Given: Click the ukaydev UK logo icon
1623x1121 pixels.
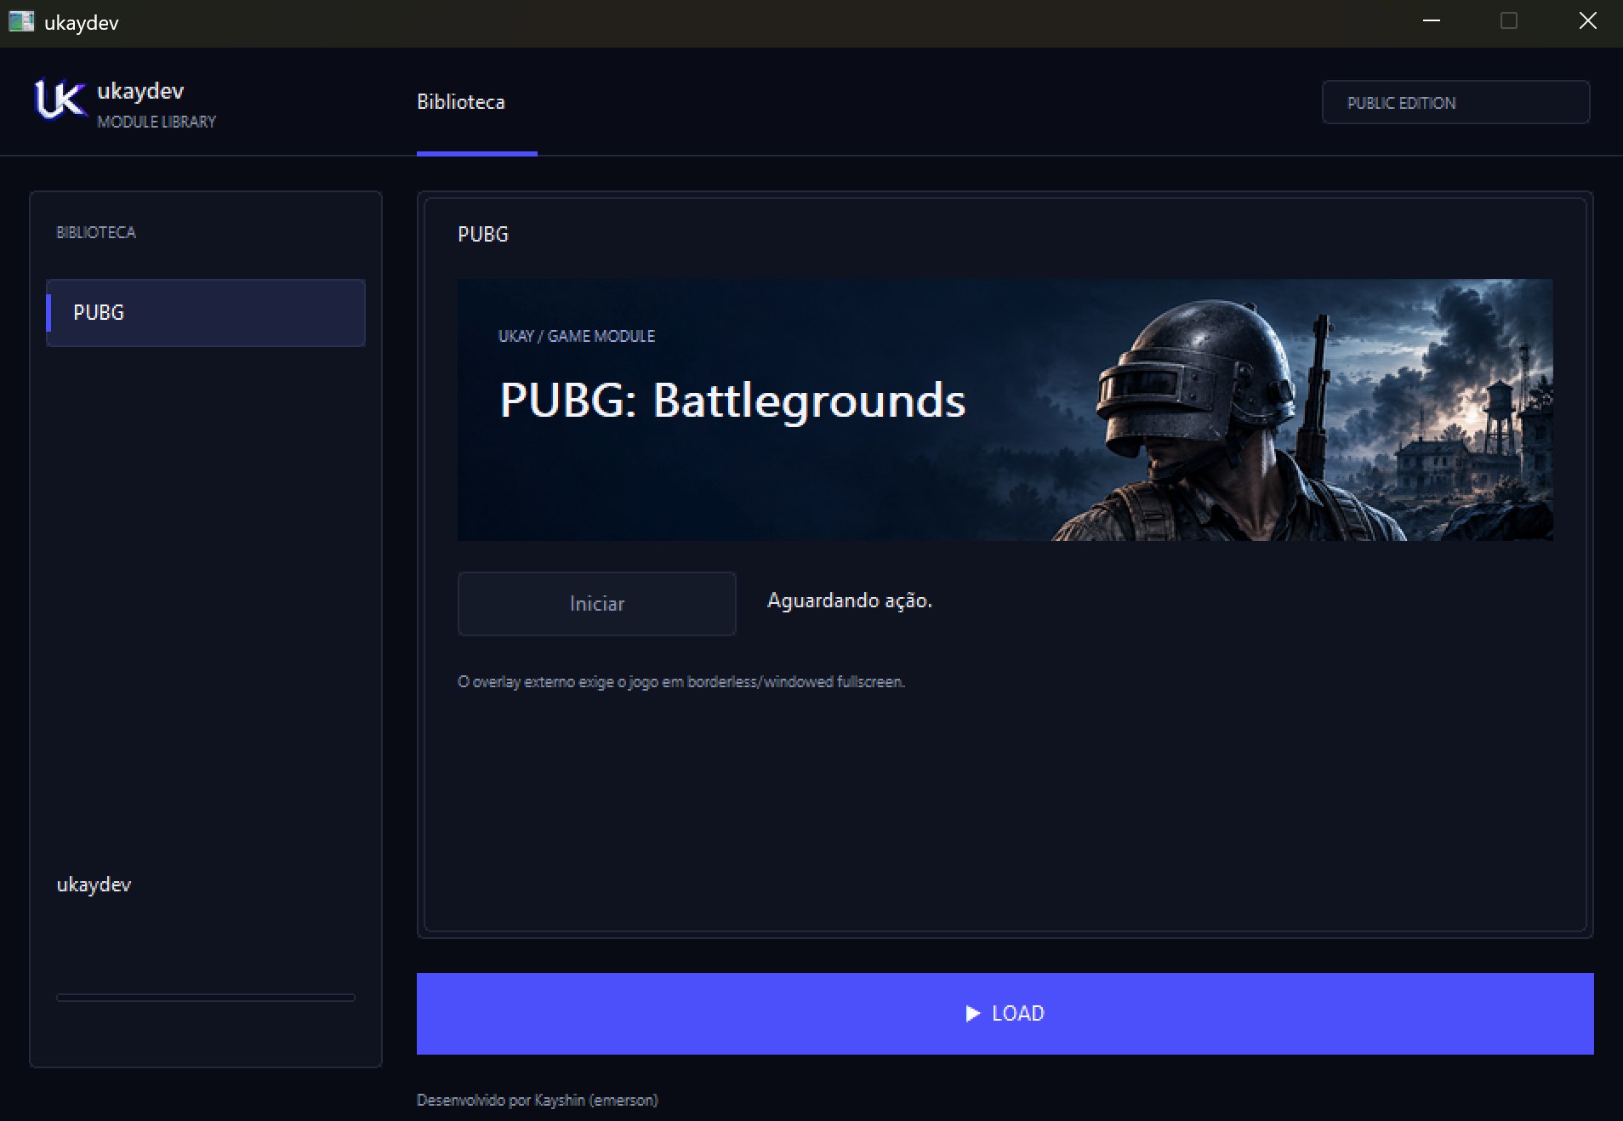Looking at the screenshot, I should pos(60,100).
